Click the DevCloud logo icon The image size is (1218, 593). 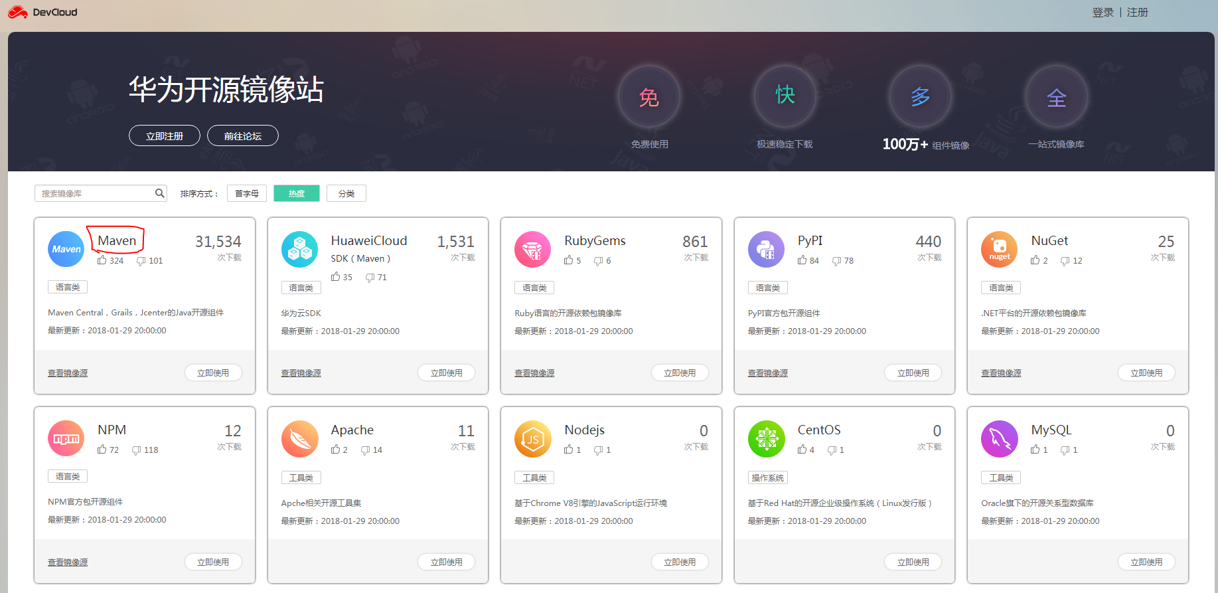click(18, 12)
